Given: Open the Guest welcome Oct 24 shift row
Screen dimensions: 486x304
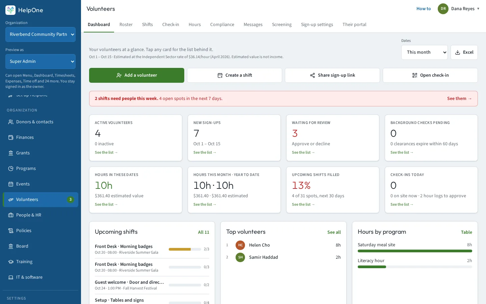Looking at the screenshot, I should pos(152,285).
